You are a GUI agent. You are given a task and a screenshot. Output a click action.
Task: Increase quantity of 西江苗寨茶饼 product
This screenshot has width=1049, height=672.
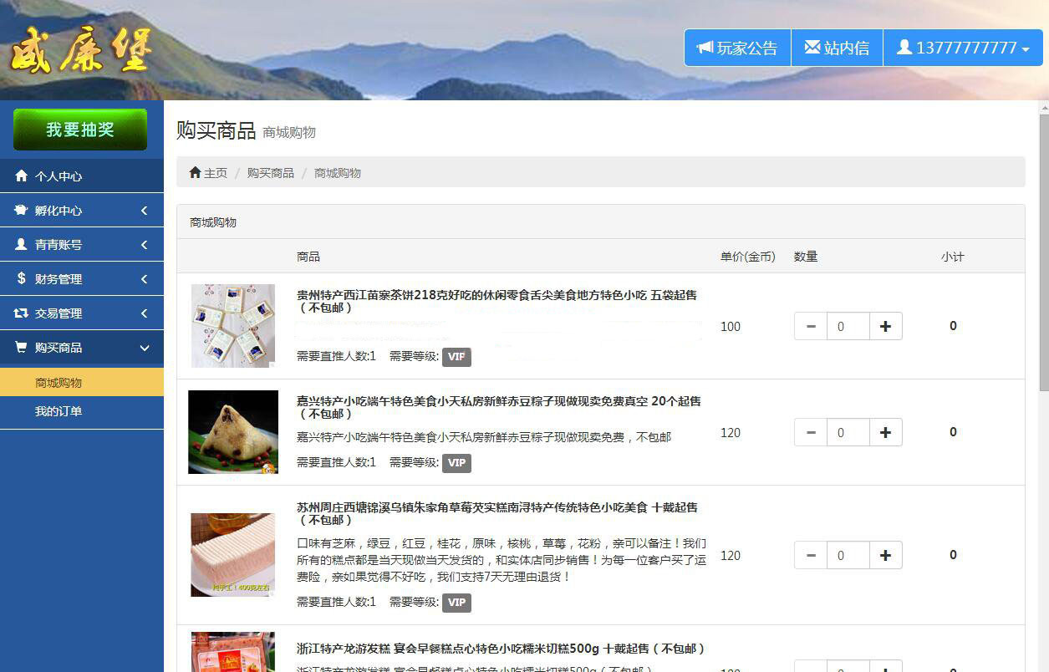pyautogui.click(x=885, y=326)
